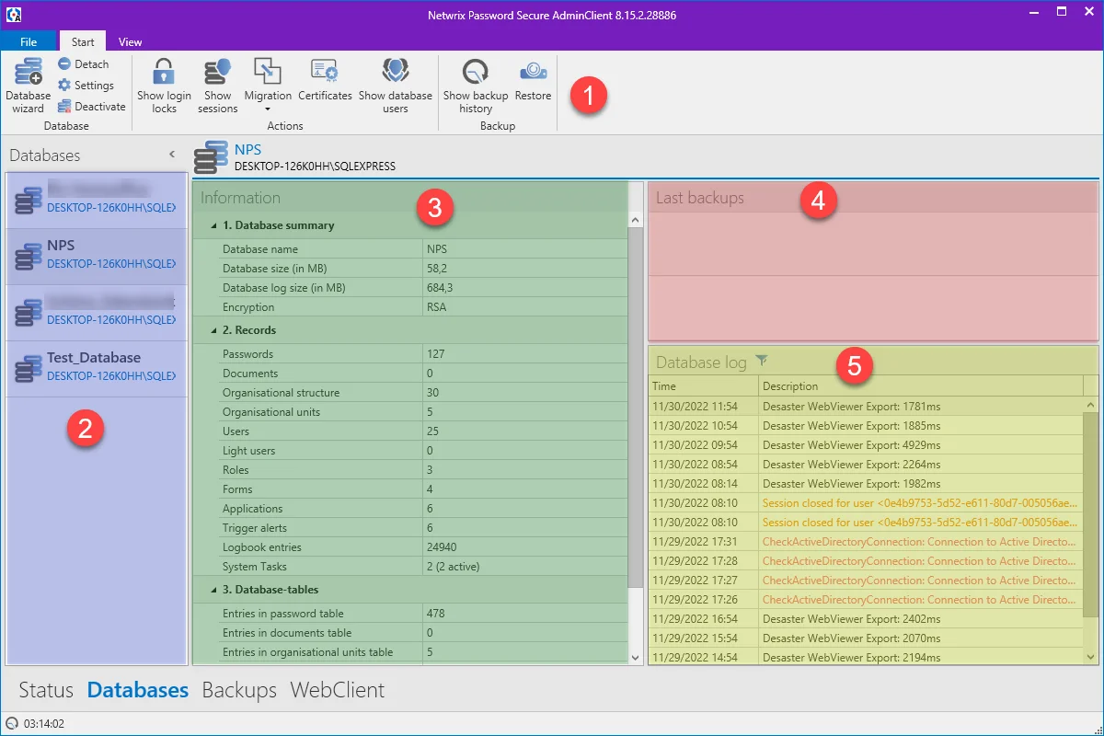Select the NPS database in list
The image size is (1104, 736).
coord(97,255)
